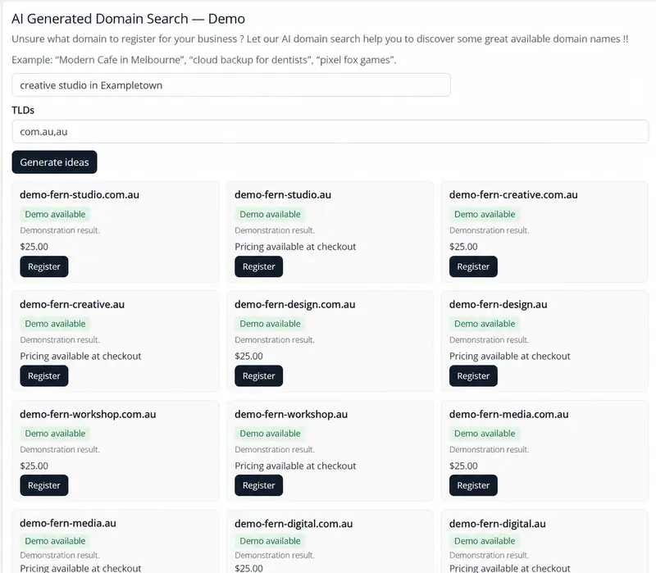This screenshot has height=573, width=656.
Task: Click the $25.00 price of demo-fern-design.com.au
Action: pos(248,356)
